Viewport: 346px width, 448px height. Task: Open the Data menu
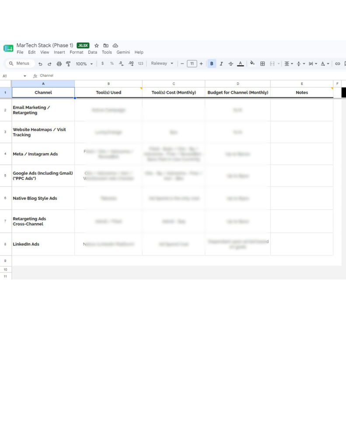point(92,52)
